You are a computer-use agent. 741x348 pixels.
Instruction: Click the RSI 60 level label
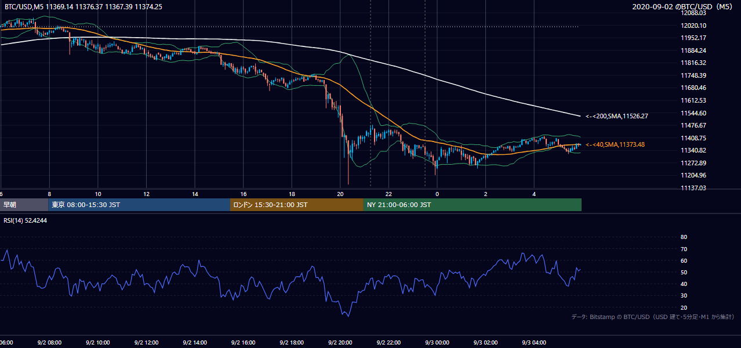pyautogui.click(x=684, y=260)
